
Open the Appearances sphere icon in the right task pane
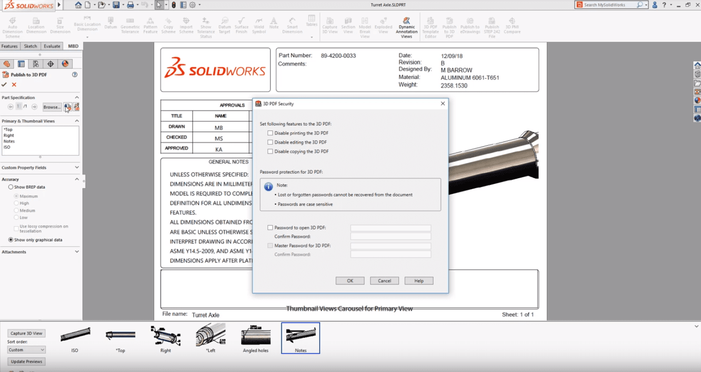(697, 101)
